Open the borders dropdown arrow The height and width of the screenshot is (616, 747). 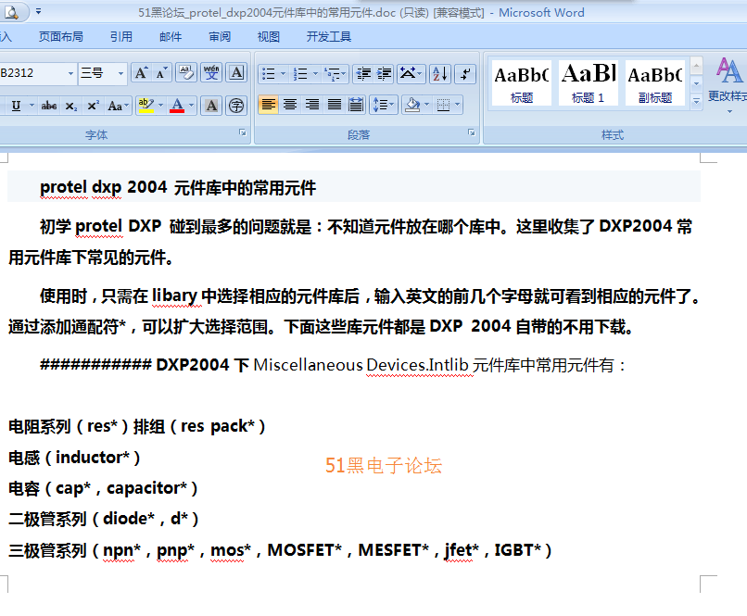point(457,105)
